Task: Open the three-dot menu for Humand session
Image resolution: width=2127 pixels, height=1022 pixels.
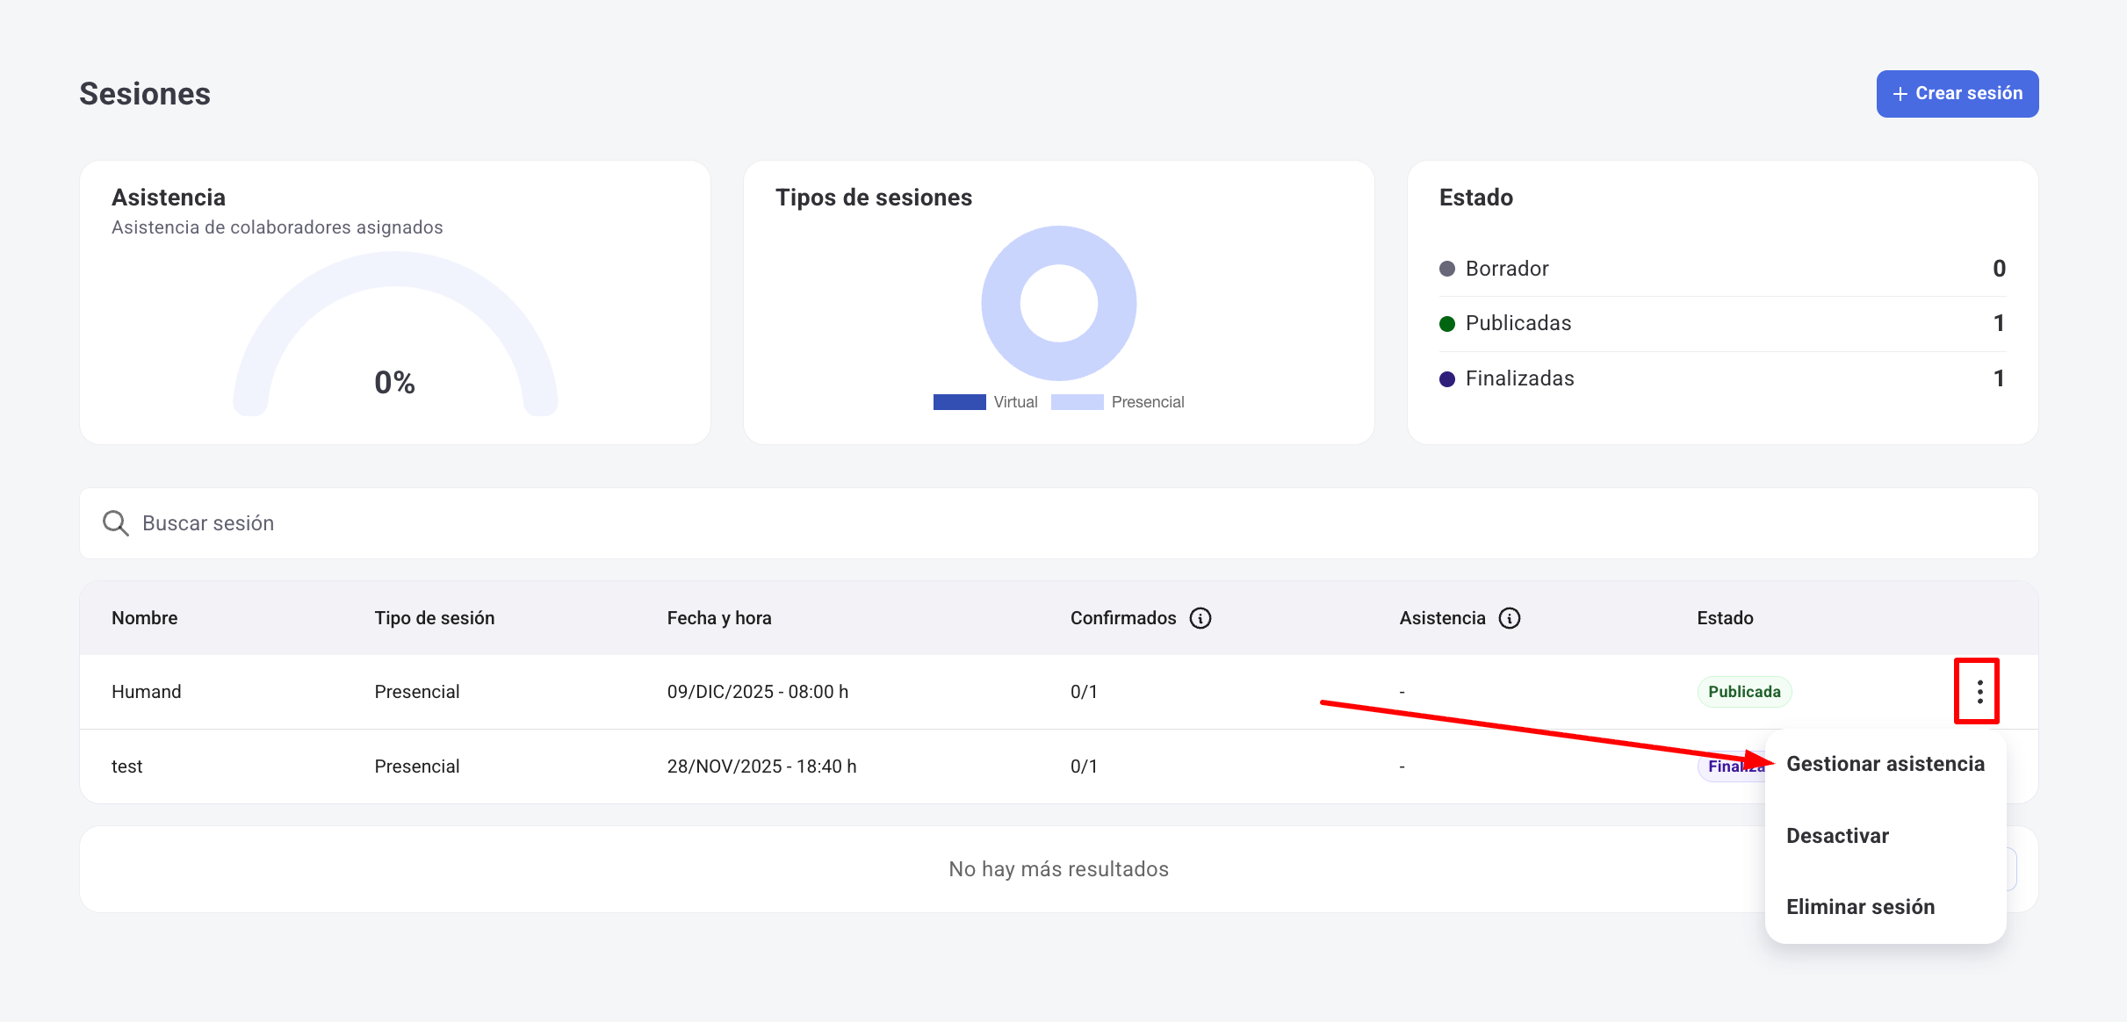Action: (x=1979, y=692)
